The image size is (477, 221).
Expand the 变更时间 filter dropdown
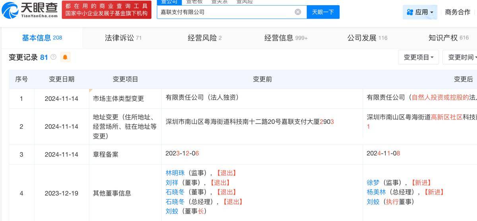tap(461, 57)
